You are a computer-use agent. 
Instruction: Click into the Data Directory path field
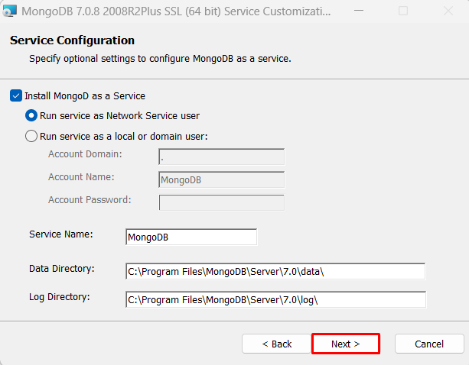point(275,272)
